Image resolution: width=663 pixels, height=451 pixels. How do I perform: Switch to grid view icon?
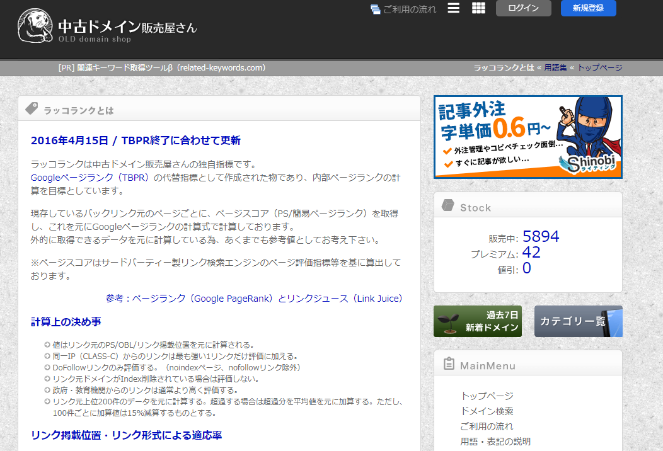pos(478,8)
